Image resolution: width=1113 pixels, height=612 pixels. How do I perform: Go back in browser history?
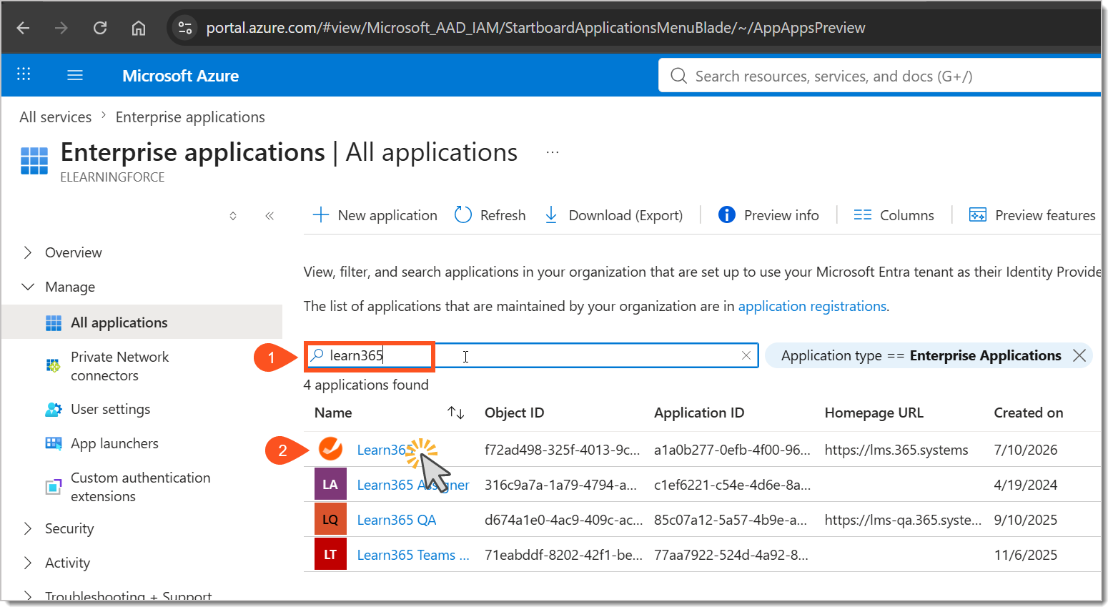[23, 28]
